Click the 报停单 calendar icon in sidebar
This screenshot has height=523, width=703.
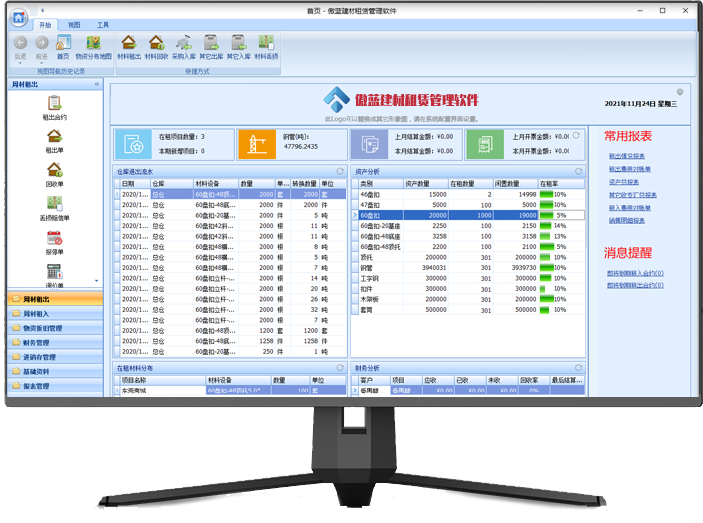coord(54,243)
